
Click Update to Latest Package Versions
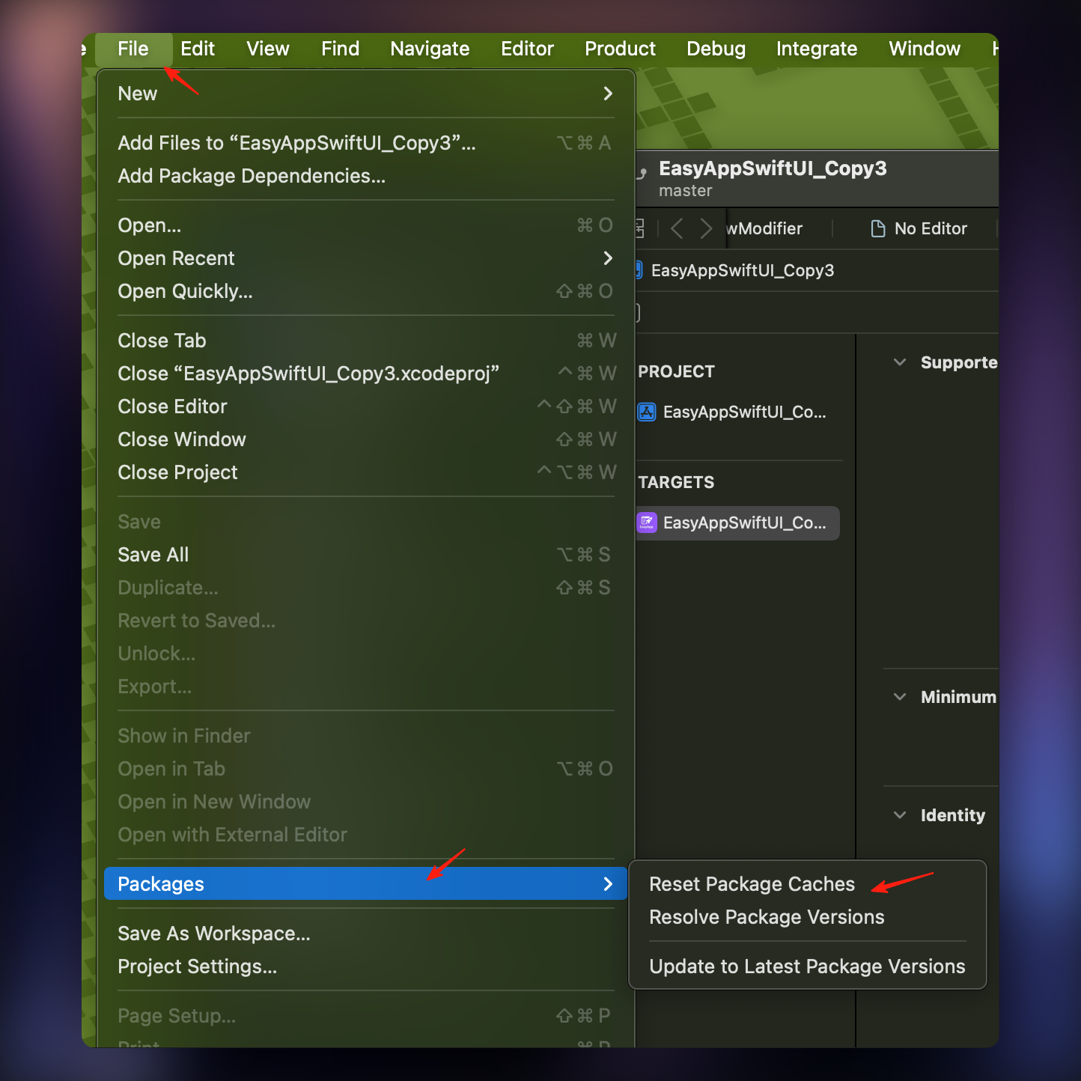(807, 966)
